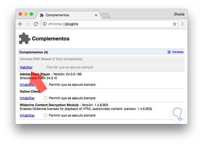The height and width of the screenshot is (146, 203).
Task: Check always-run box for Widevine module
Action: (45, 115)
